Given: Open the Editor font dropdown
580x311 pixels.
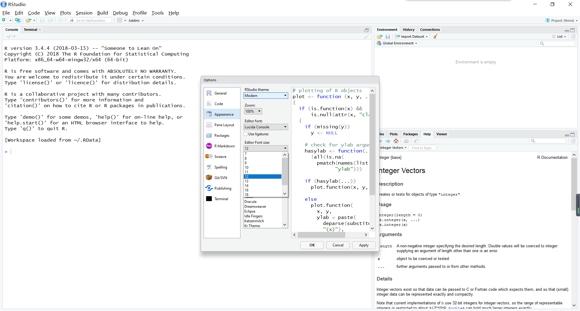Looking at the screenshot, I should click(x=266, y=127).
